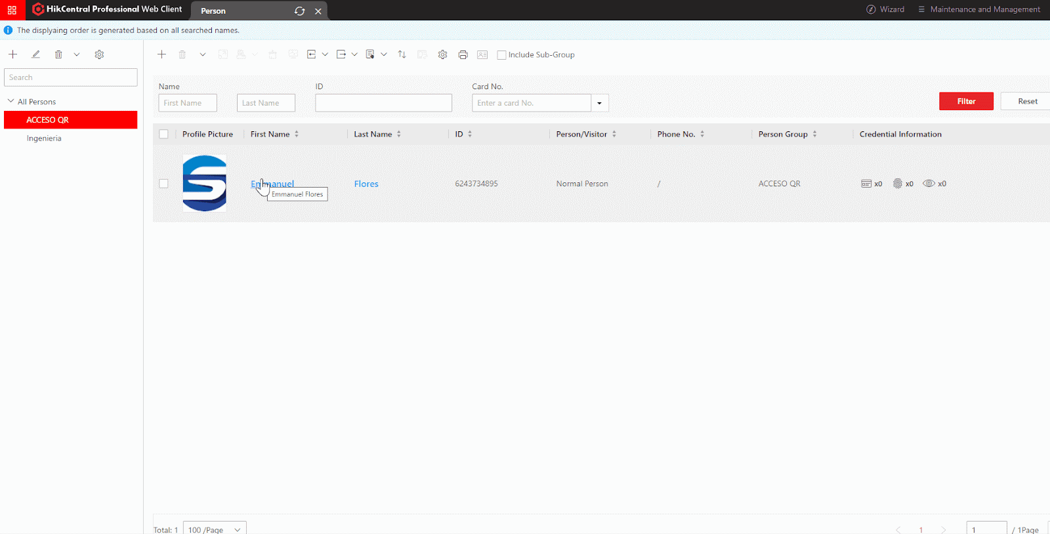Screen dimensions: 1050x534
Task: Click the print icon in the toolbar
Action: coord(463,54)
